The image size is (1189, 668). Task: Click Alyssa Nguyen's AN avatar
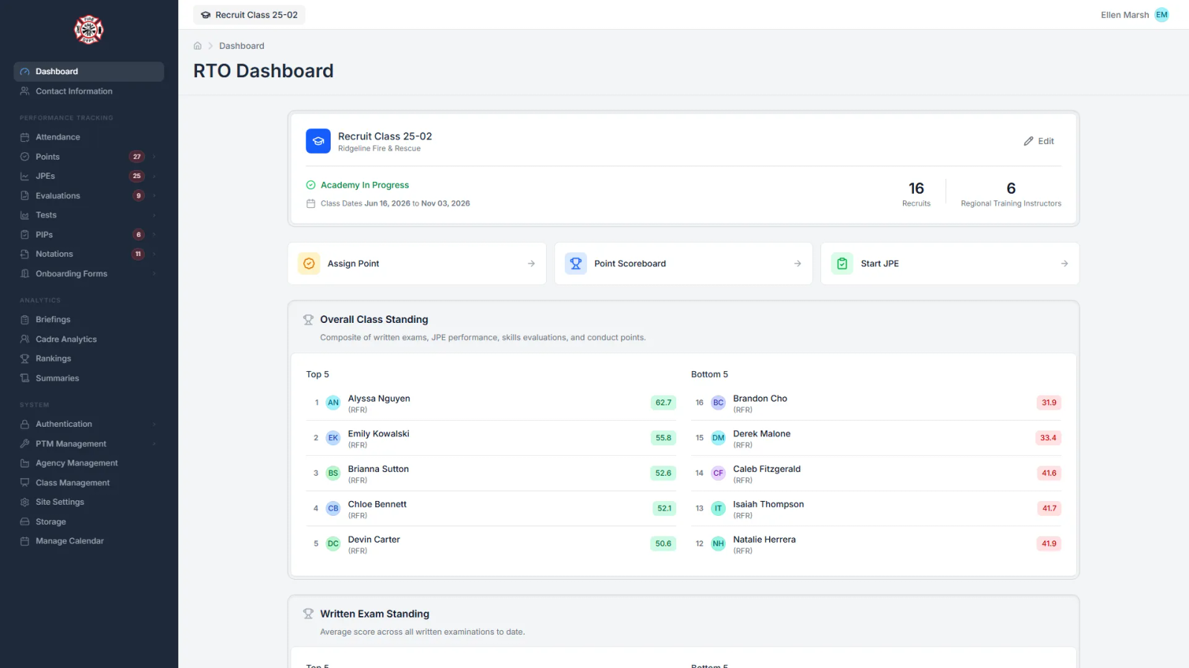(333, 402)
